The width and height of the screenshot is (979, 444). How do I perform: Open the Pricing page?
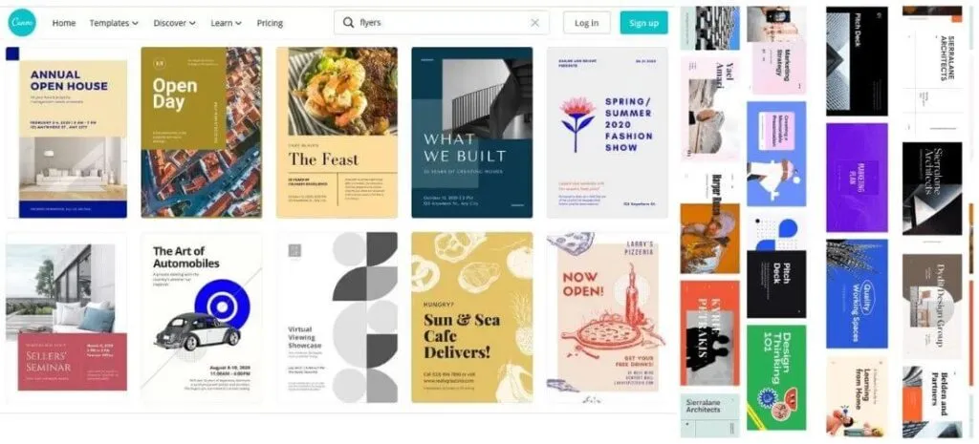(270, 23)
